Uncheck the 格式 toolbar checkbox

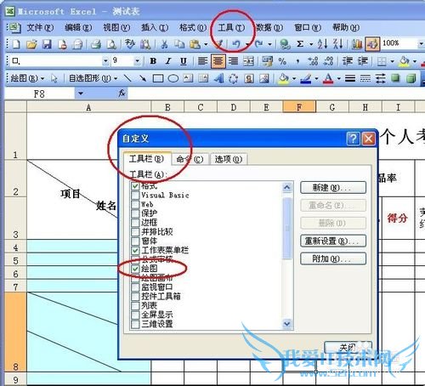point(135,186)
